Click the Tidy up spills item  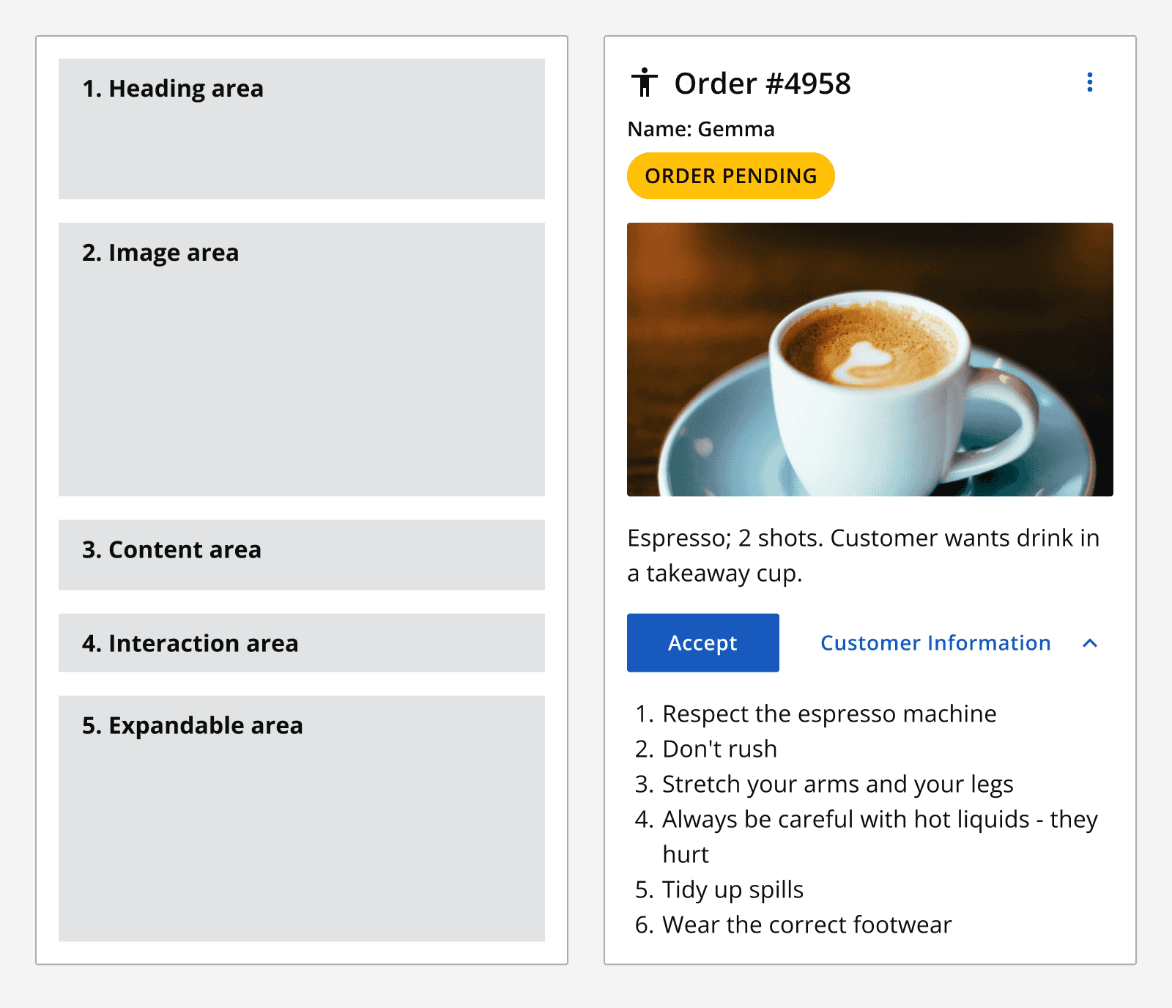[x=732, y=889]
